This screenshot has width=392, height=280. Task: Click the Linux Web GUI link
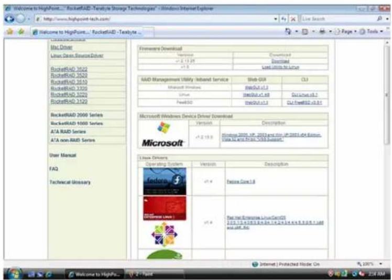click(x=256, y=95)
